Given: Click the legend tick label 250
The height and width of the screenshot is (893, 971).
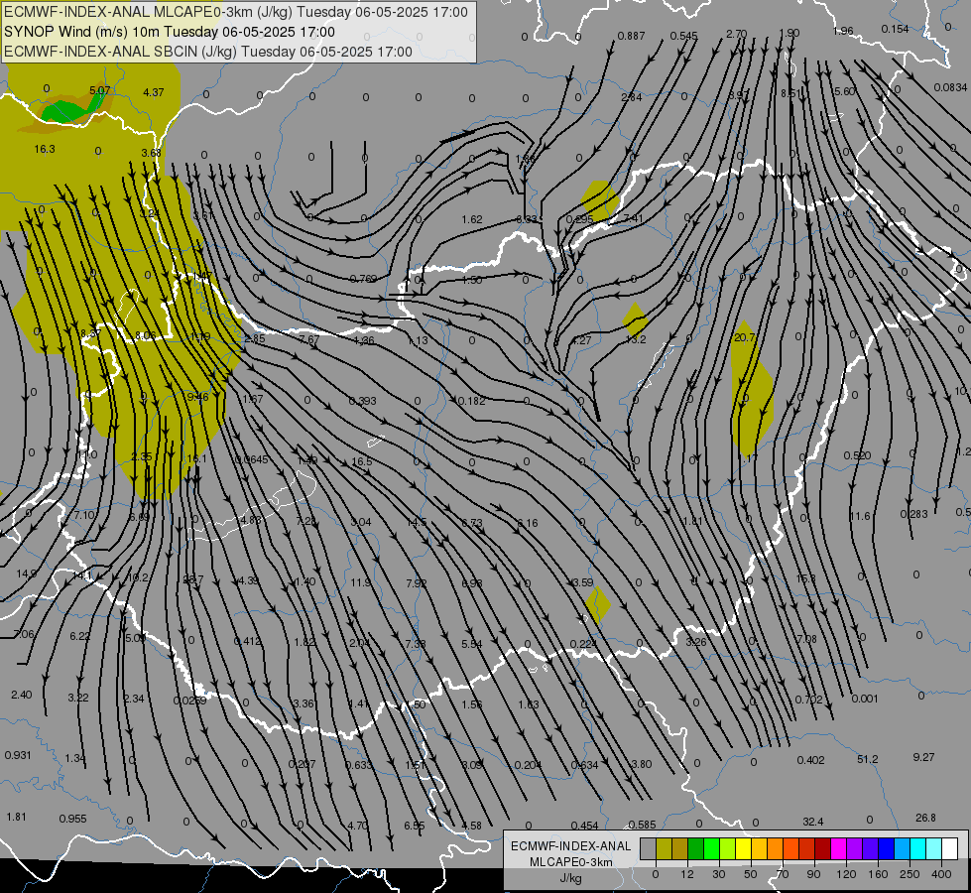Looking at the screenshot, I should click(910, 874).
